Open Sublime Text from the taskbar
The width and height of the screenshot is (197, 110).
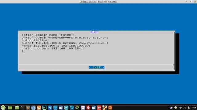click(28, 108)
